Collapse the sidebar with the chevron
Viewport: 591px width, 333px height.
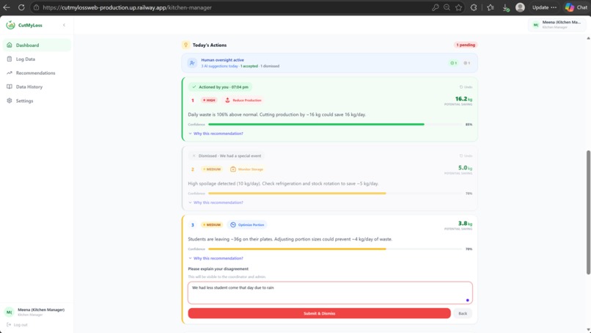pos(64,25)
